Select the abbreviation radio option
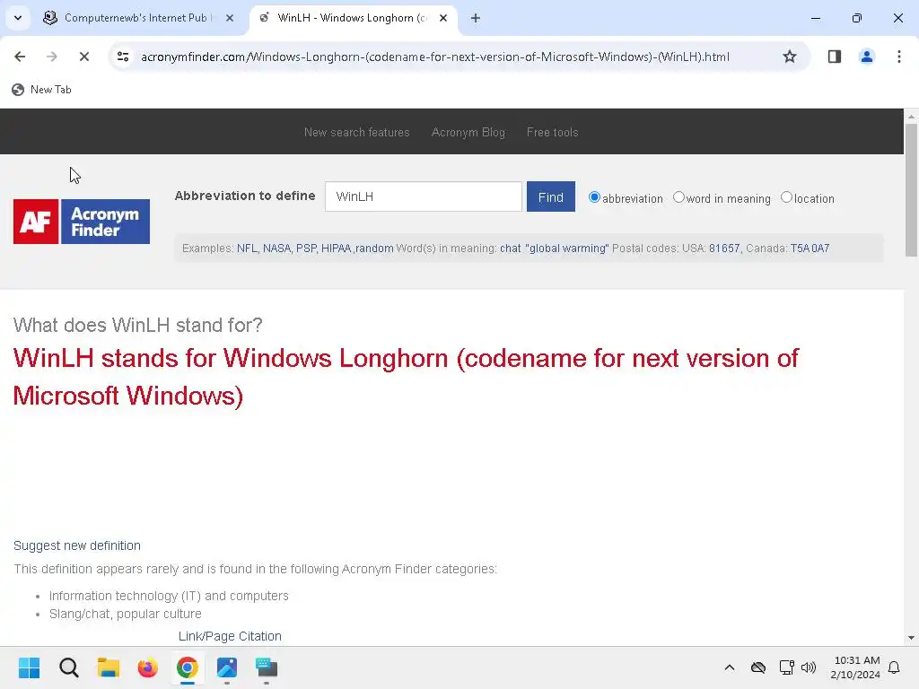 pos(594,197)
